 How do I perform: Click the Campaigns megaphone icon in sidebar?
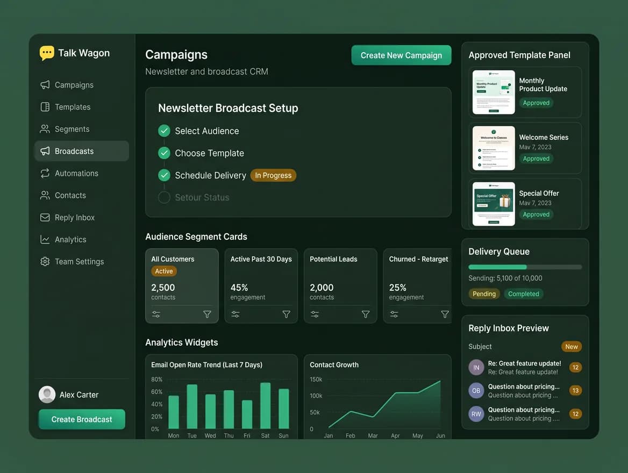click(x=45, y=85)
